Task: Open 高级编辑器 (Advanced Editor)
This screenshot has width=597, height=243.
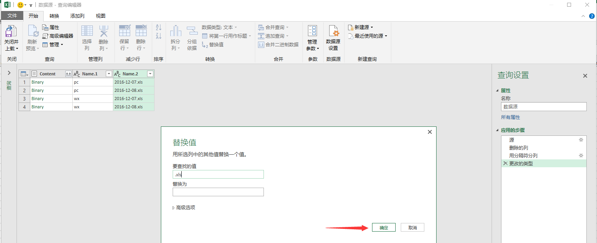Action: [x=58, y=36]
